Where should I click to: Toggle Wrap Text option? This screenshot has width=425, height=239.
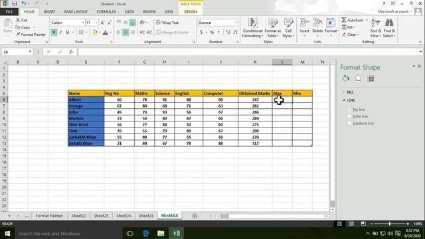167,23
